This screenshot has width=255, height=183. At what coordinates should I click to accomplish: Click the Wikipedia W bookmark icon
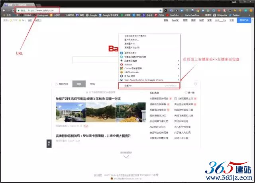click(215, 15)
